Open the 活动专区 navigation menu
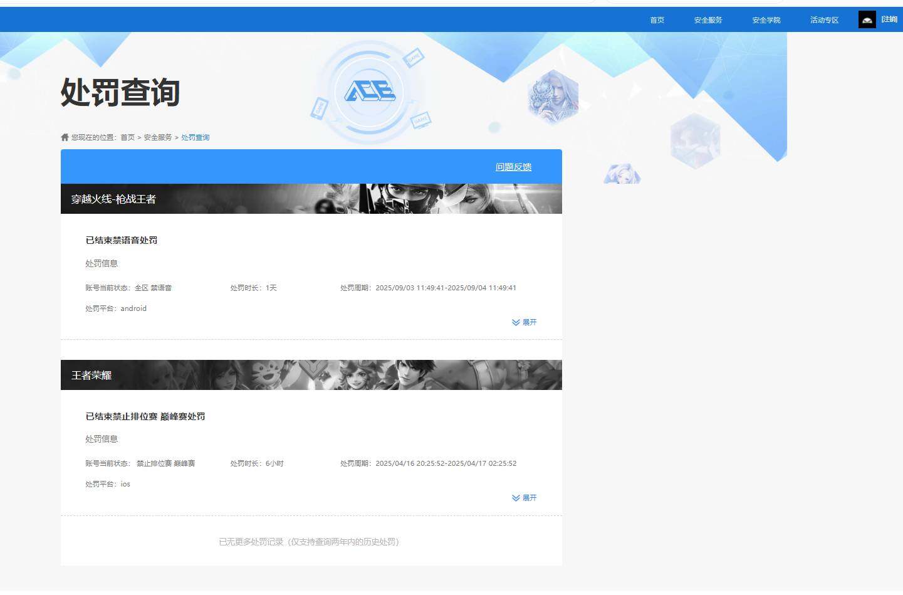 (824, 20)
